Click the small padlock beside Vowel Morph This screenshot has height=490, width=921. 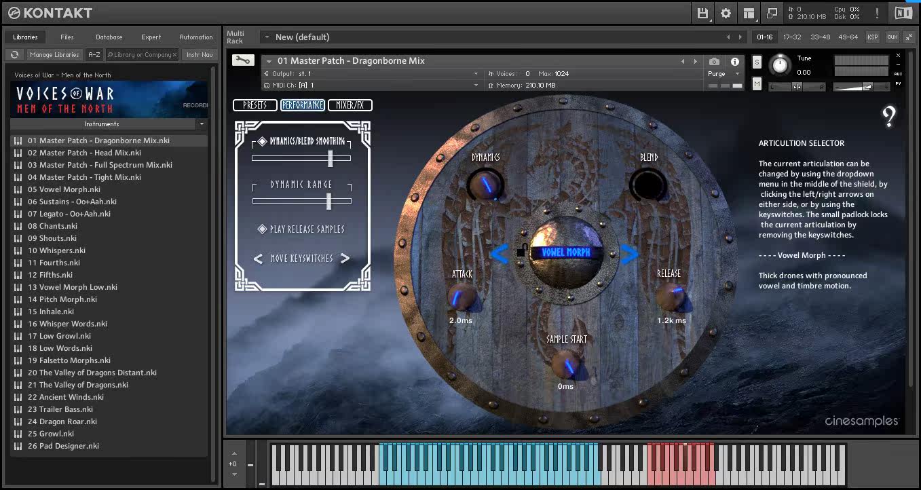click(521, 251)
